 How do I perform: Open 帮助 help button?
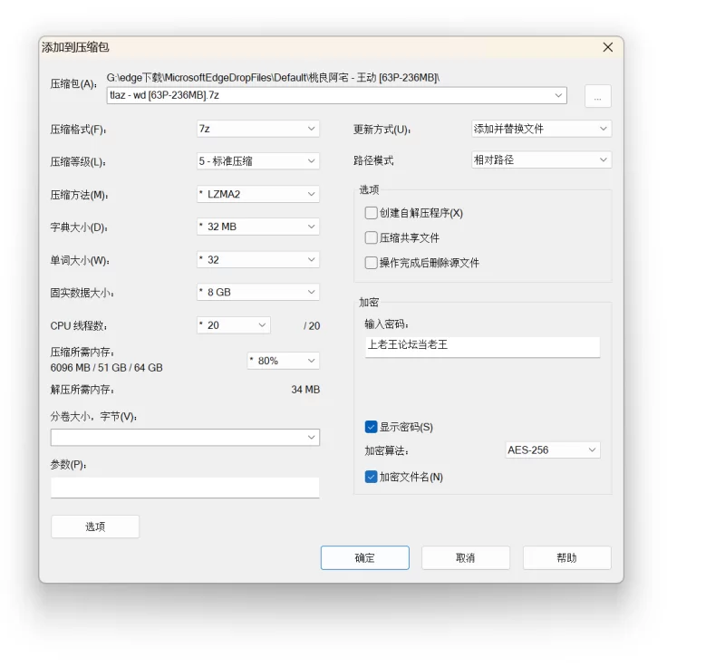[566, 557]
